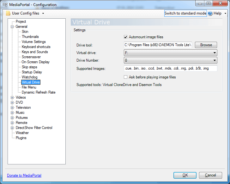Viewport: 230px width, 184px height.
Task: Open Screensaver settings
Action: (31, 57)
